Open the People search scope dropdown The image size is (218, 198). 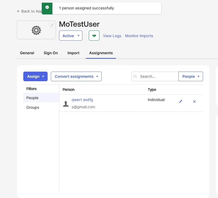[x=190, y=76]
